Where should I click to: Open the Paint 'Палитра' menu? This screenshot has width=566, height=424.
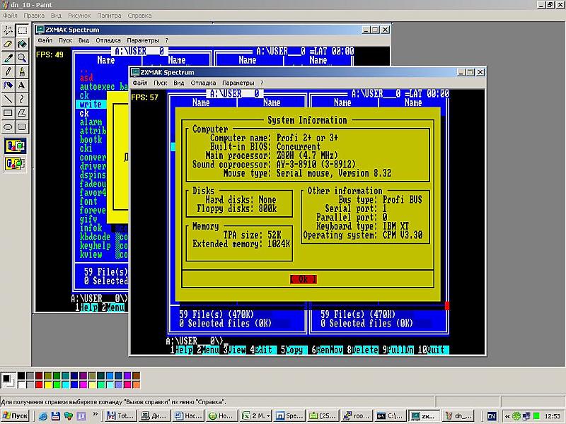(109, 15)
